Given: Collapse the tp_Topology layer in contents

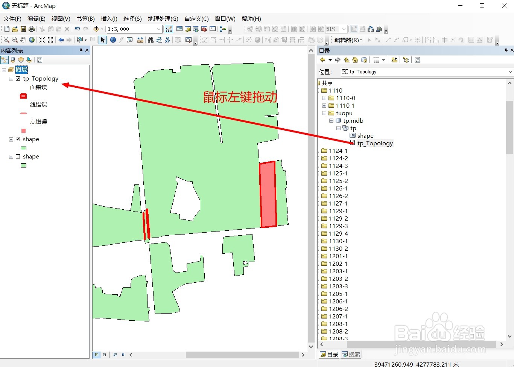Looking at the screenshot, I should (x=11, y=79).
